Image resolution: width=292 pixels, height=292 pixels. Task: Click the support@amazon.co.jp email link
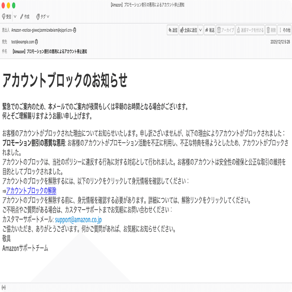click(x=78, y=220)
